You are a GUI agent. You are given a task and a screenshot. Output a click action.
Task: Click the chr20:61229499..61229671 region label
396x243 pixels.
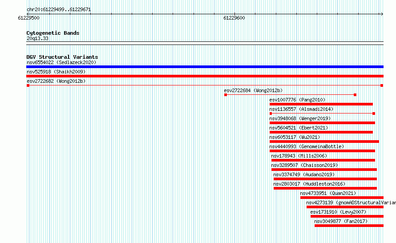(59, 9)
